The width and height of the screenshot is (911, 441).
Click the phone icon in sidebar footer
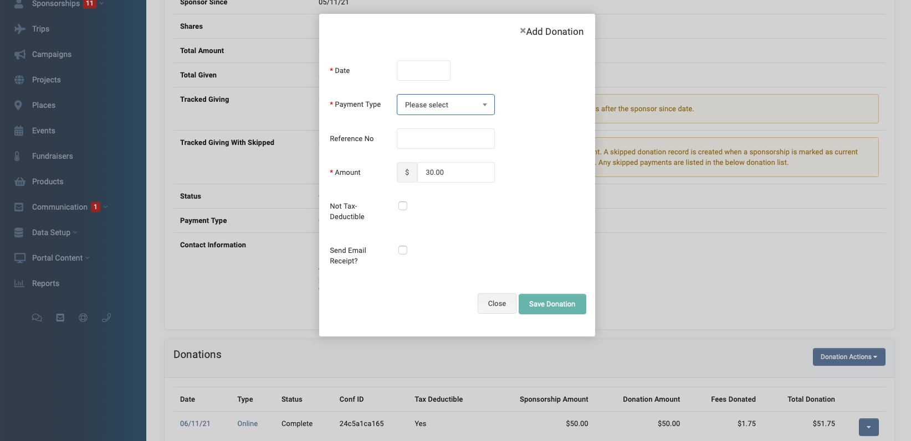coord(106,318)
